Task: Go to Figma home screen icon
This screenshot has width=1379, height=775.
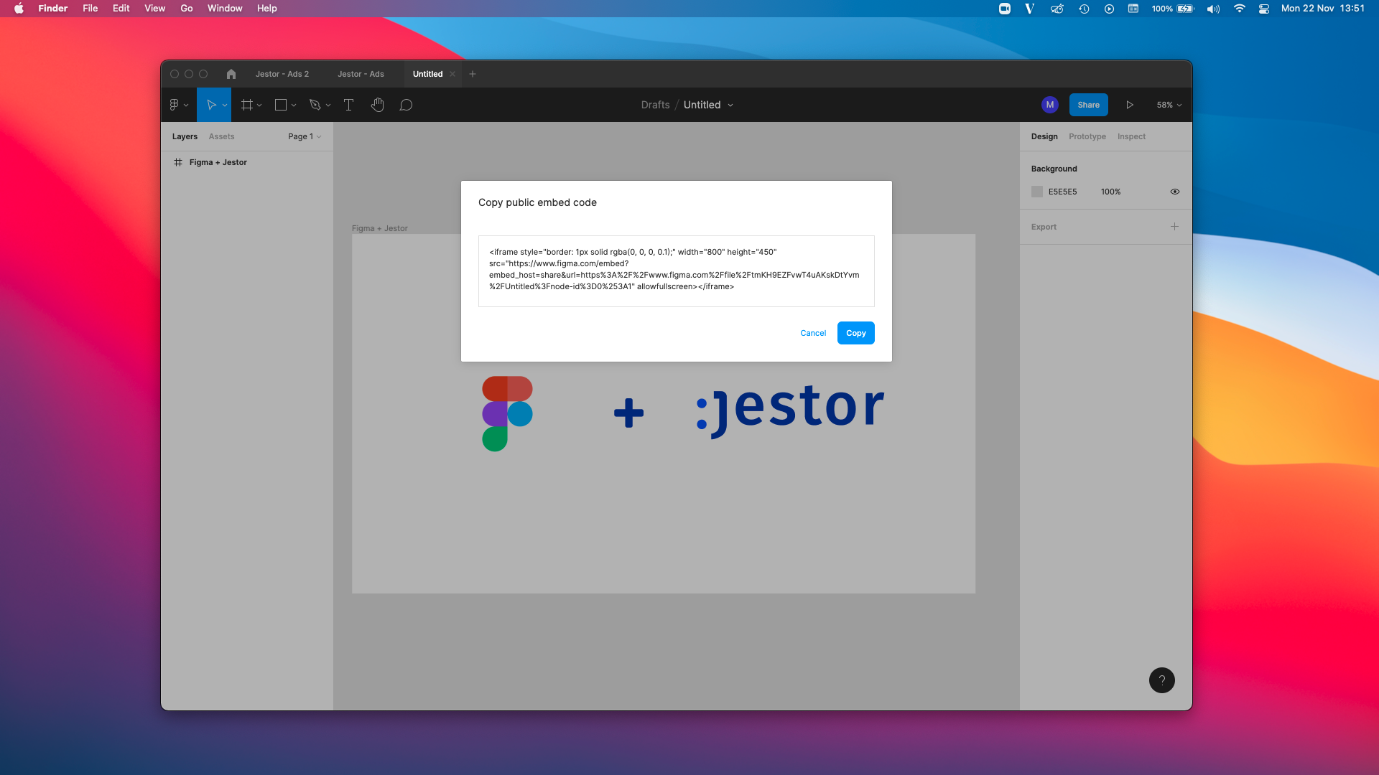Action: pyautogui.click(x=231, y=74)
